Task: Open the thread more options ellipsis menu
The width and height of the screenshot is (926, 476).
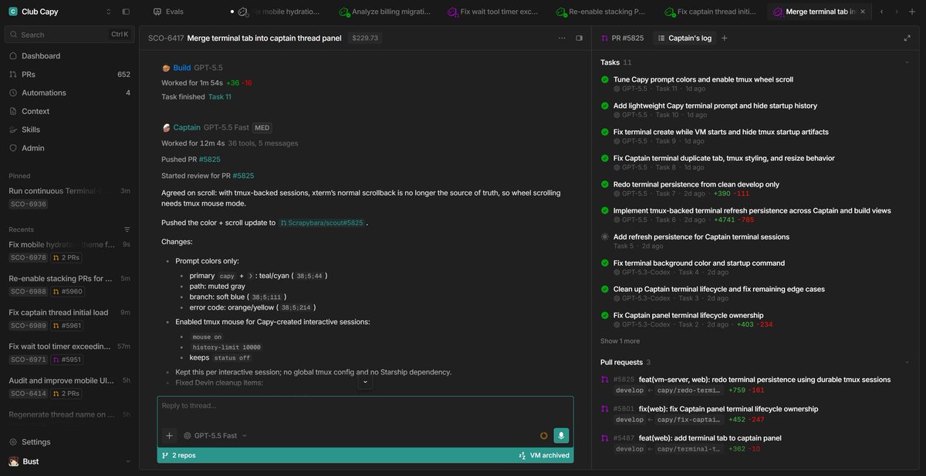Action: pos(562,38)
